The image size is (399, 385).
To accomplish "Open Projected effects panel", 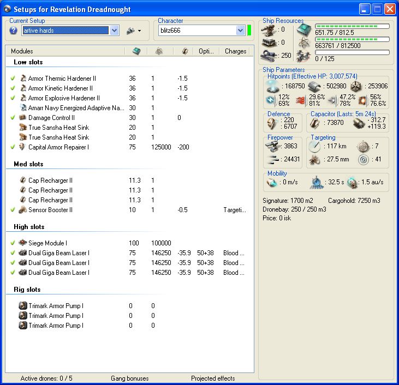I will point(213,378).
